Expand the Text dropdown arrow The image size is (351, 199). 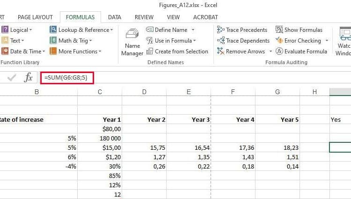pyautogui.click(x=22, y=41)
